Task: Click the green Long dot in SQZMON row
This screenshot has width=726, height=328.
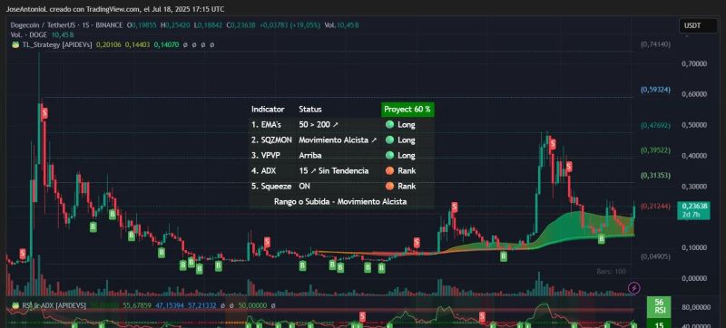Action: [390, 140]
